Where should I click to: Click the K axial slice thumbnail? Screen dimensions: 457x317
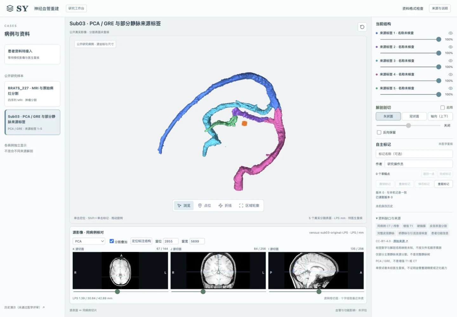pos(120,271)
